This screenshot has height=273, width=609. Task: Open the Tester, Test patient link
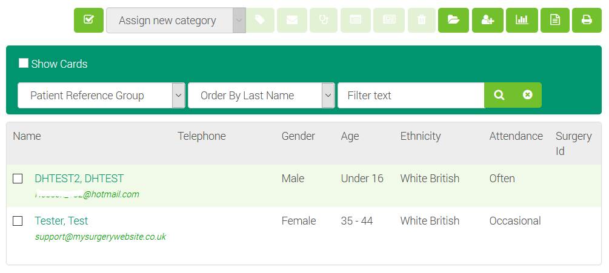click(61, 221)
